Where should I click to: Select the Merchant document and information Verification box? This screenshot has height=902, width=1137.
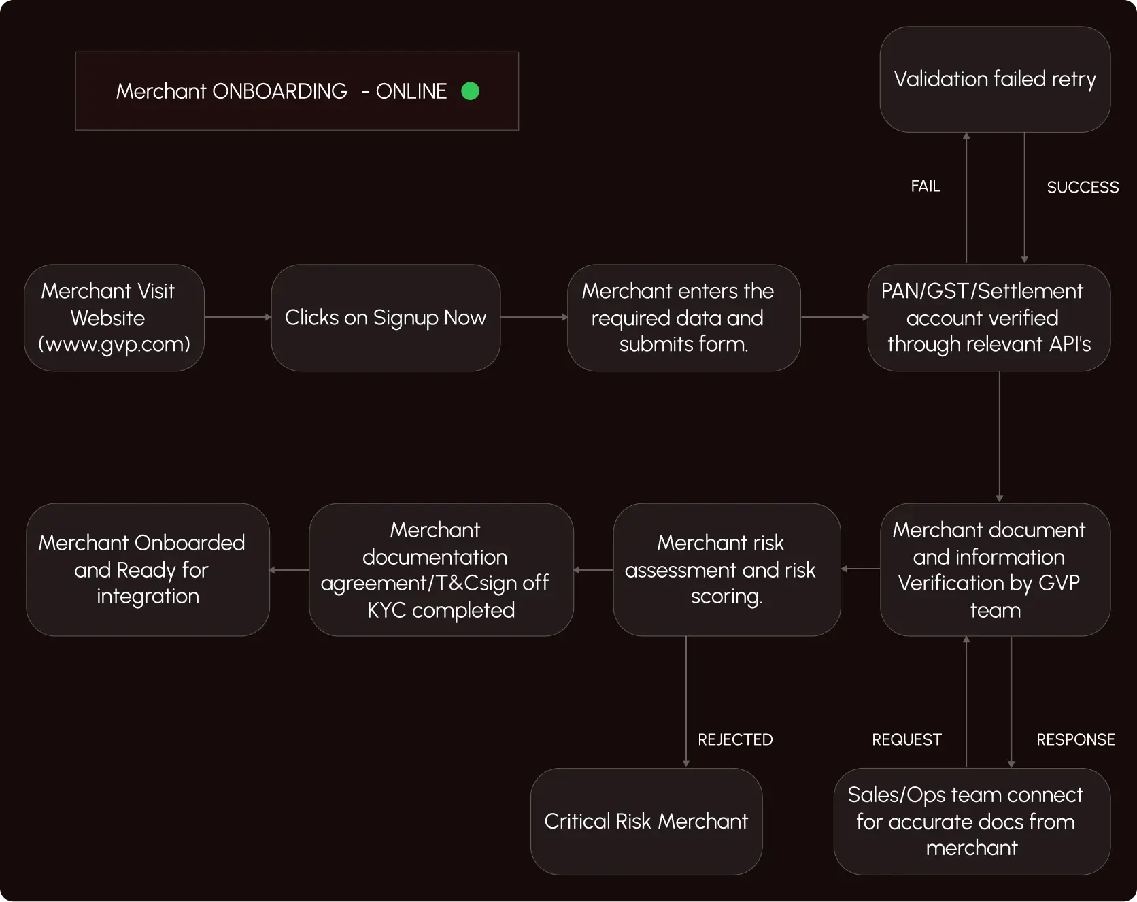click(994, 569)
